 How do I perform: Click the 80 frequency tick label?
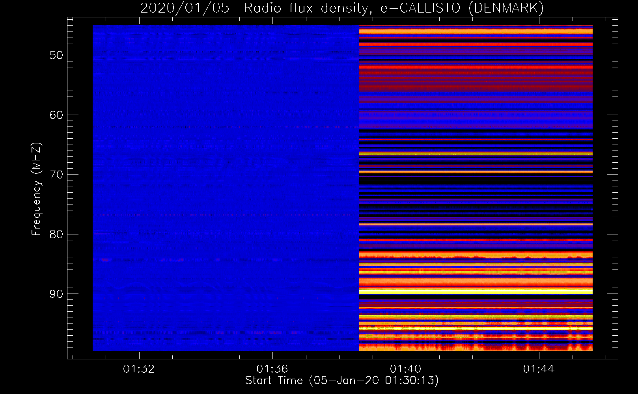[56, 234]
